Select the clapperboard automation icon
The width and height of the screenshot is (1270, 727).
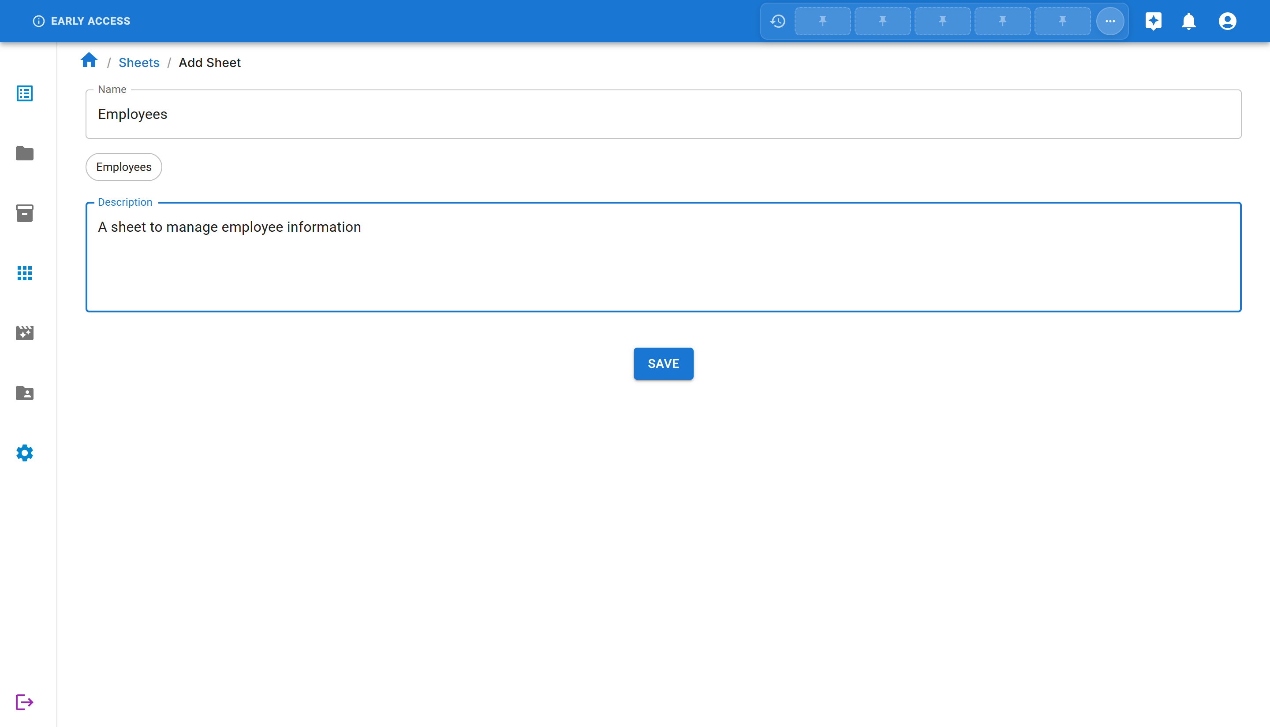[x=24, y=333]
